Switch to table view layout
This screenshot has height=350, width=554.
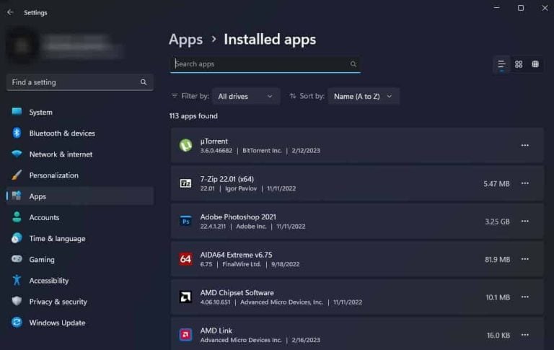click(x=535, y=64)
